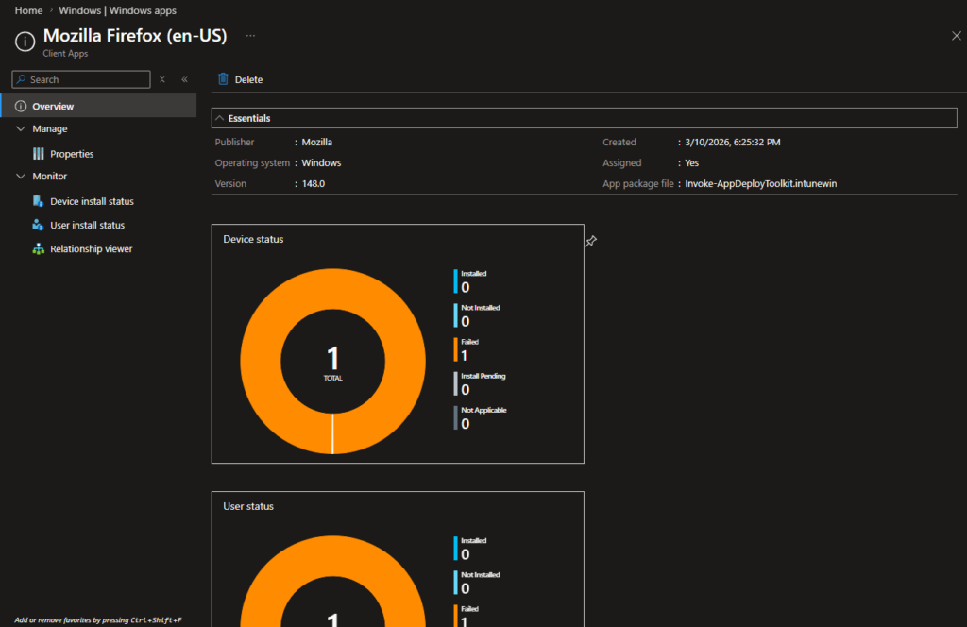Click the Delete button label
Screen dimensions: 967x627
click(248, 79)
